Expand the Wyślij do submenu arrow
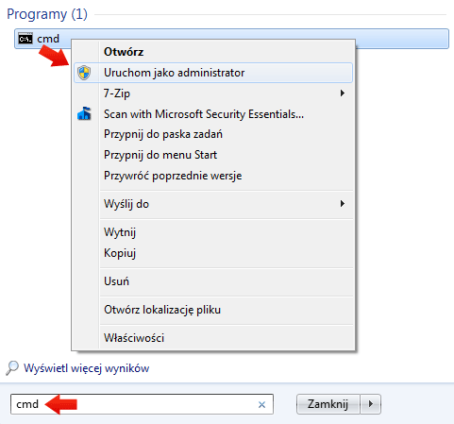This screenshot has height=424, width=454. [343, 204]
